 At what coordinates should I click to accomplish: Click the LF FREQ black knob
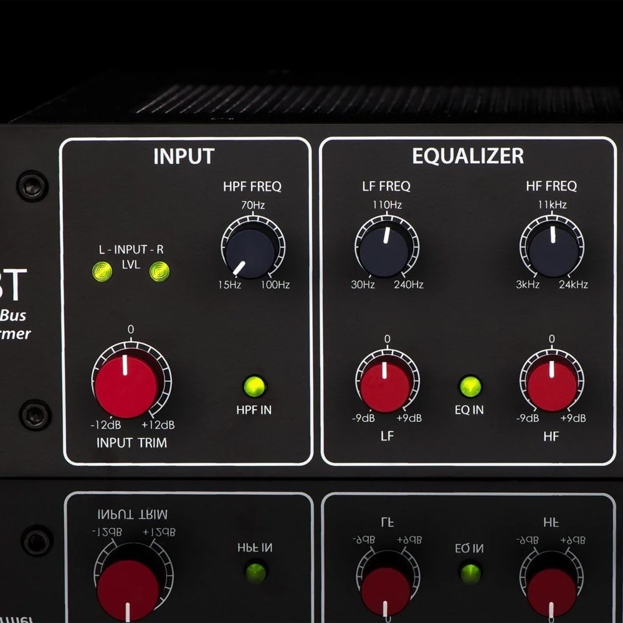[x=385, y=249]
